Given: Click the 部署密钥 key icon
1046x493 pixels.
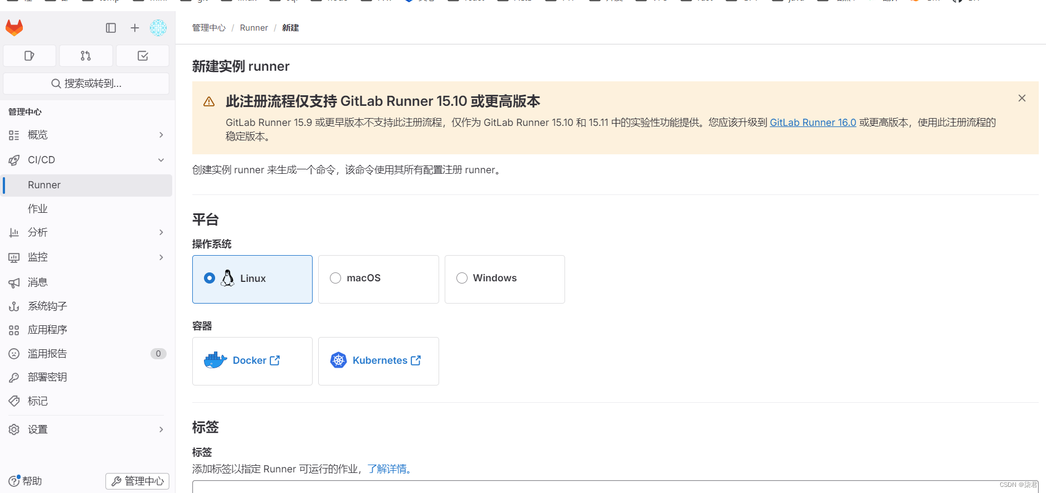Looking at the screenshot, I should pos(14,378).
